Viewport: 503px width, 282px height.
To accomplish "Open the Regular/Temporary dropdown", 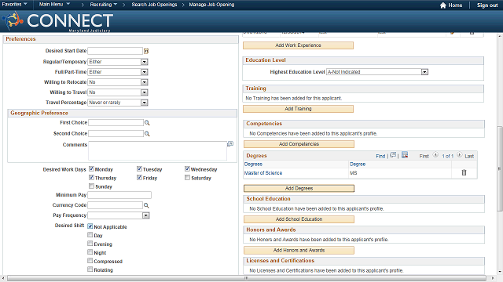I will coord(118,62).
